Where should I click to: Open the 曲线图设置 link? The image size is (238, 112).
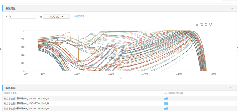(79, 16)
